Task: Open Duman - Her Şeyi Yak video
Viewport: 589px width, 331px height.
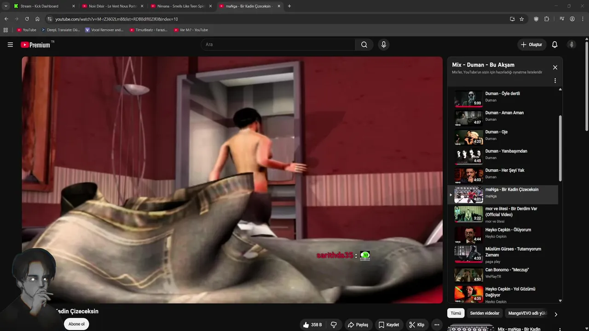Action: click(x=503, y=175)
